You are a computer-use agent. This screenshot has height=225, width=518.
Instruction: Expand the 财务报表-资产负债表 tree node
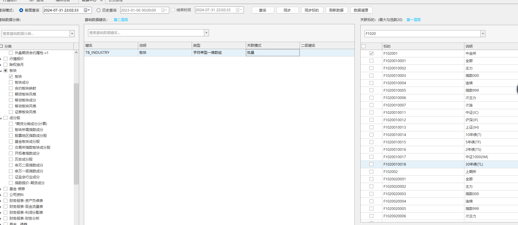pyautogui.click(x=1, y=201)
